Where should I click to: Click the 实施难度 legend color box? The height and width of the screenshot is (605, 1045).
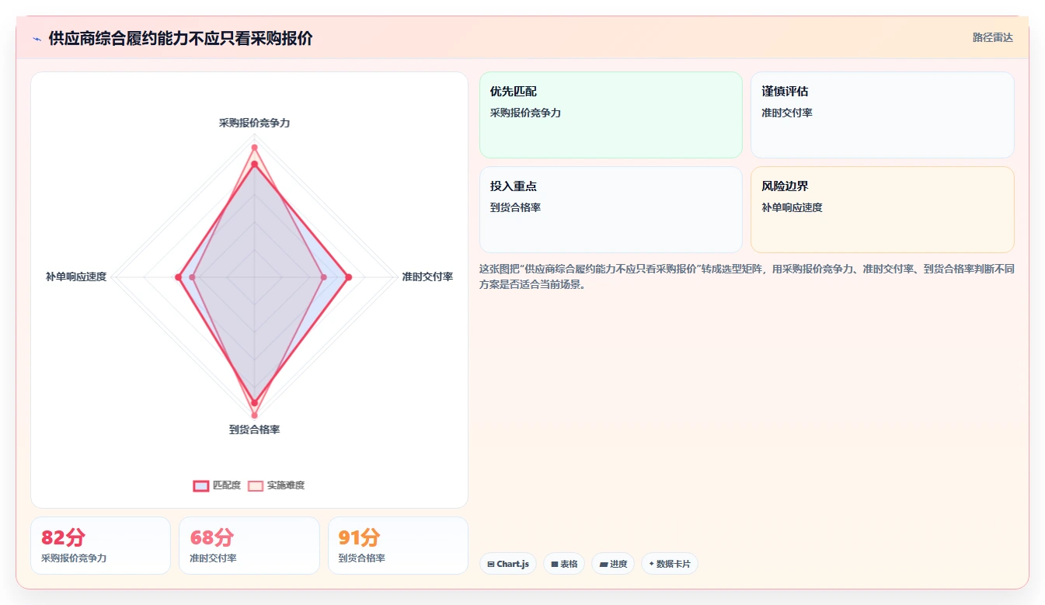click(256, 485)
